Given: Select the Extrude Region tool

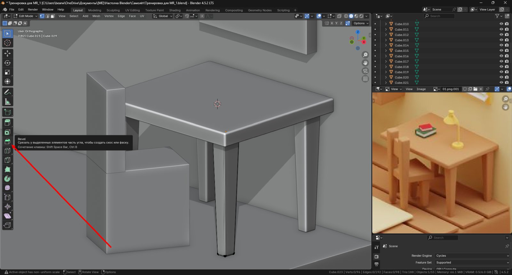Looking at the screenshot, I should click(x=8, y=123).
